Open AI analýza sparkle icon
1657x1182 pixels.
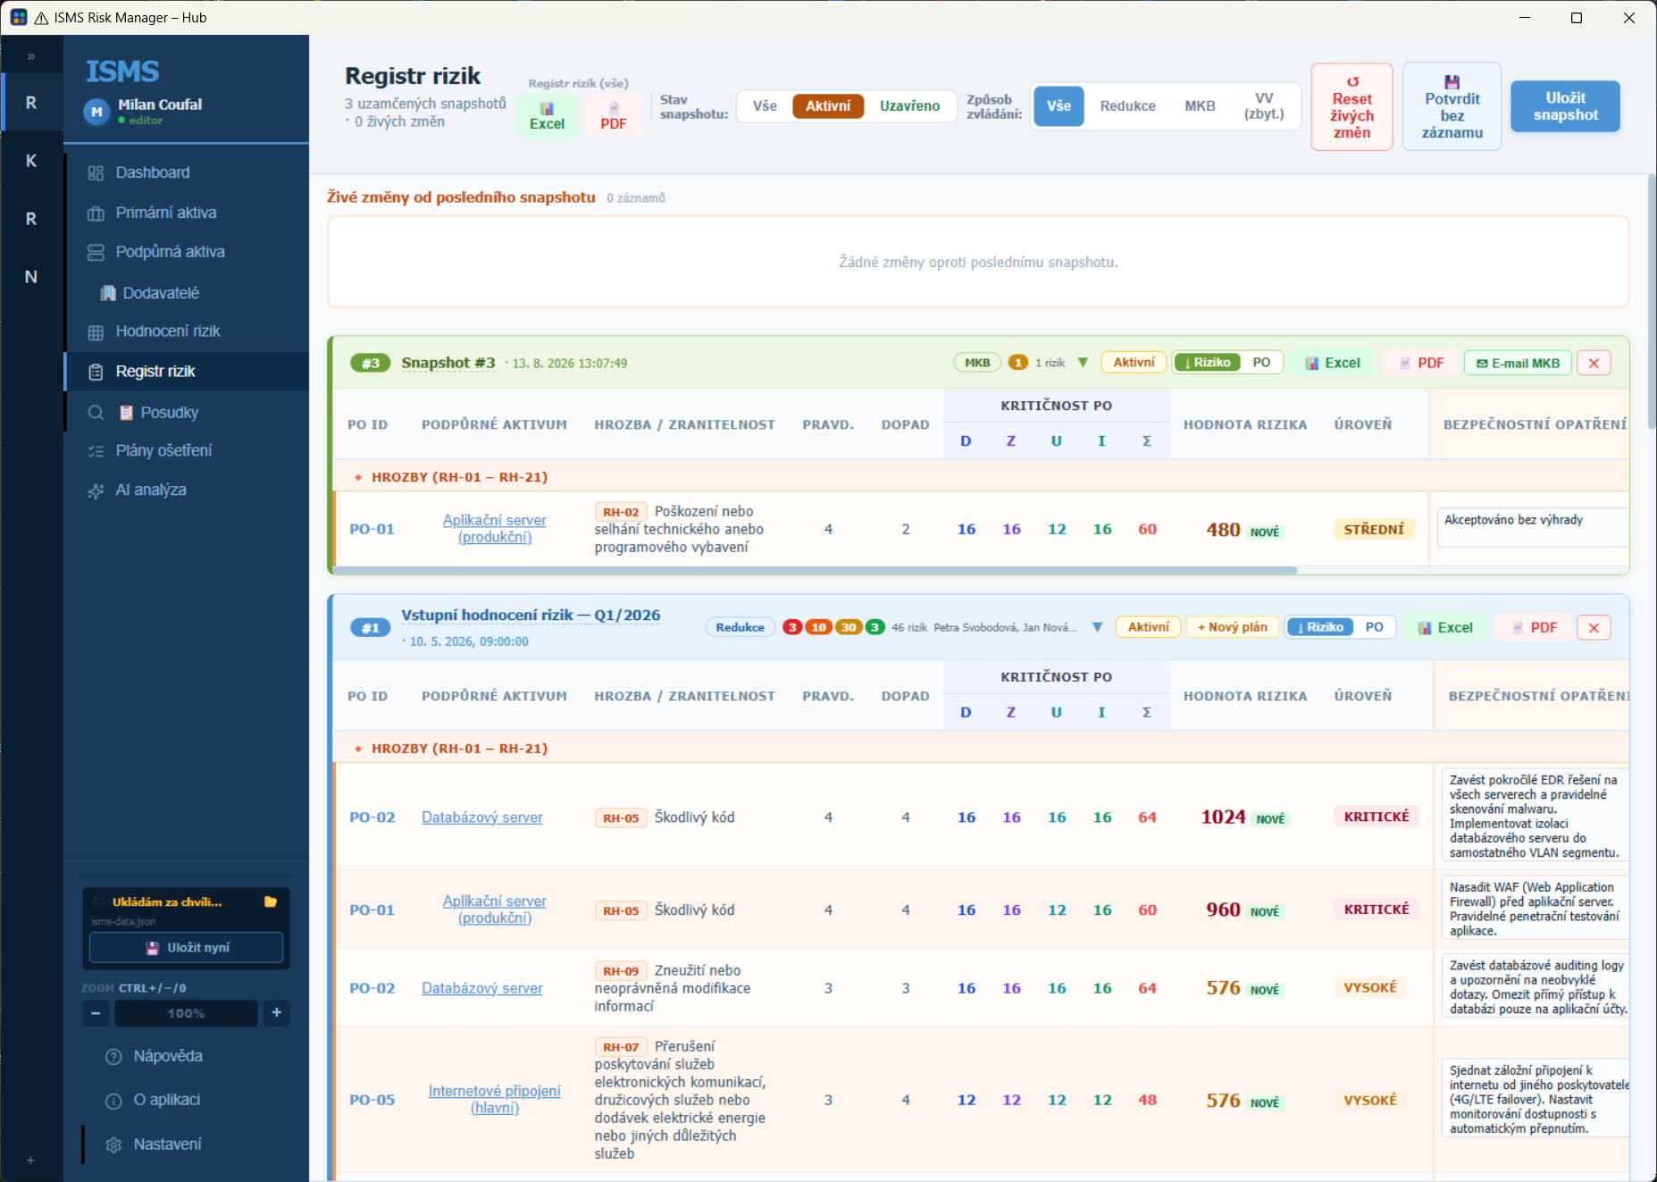coord(96,490)
